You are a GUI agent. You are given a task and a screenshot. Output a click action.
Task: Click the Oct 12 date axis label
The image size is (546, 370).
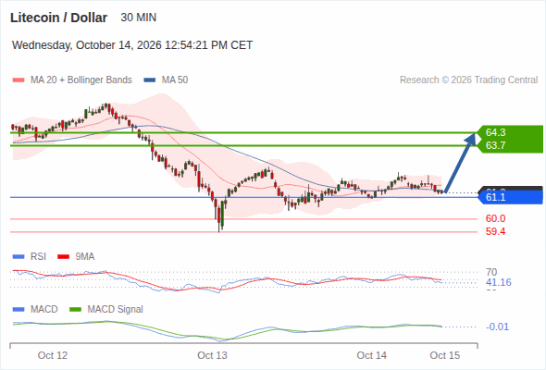[x=53, y=355]
